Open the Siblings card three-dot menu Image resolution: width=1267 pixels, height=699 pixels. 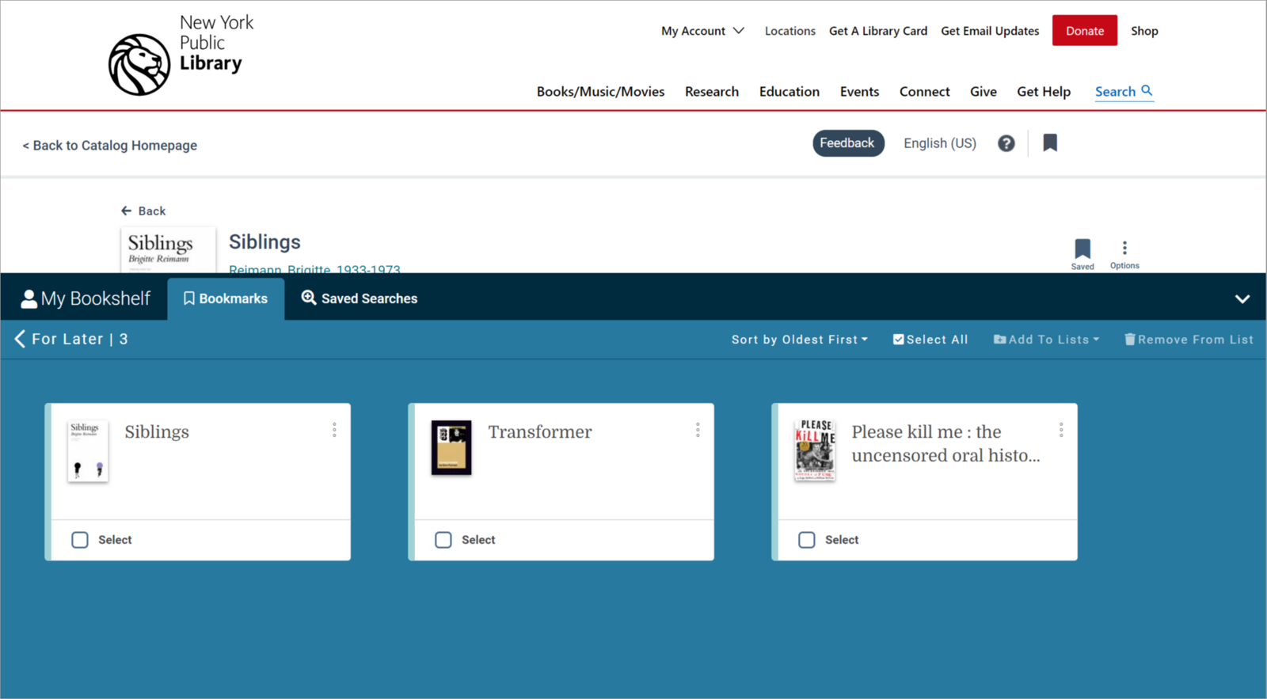[334, 429]
